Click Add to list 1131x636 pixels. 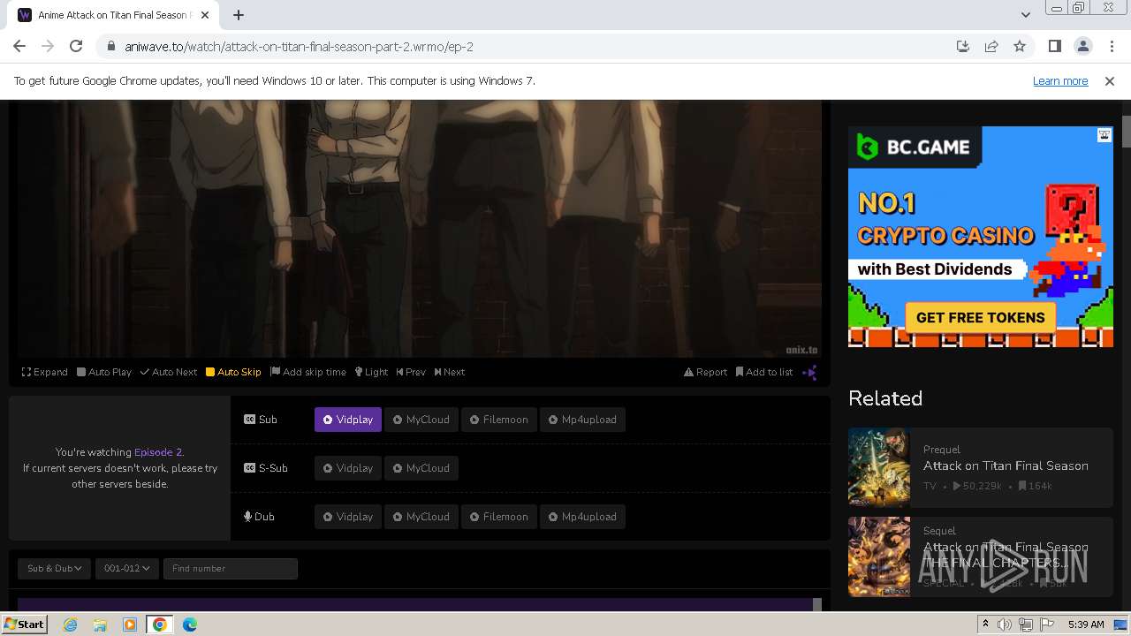(764, 372)
